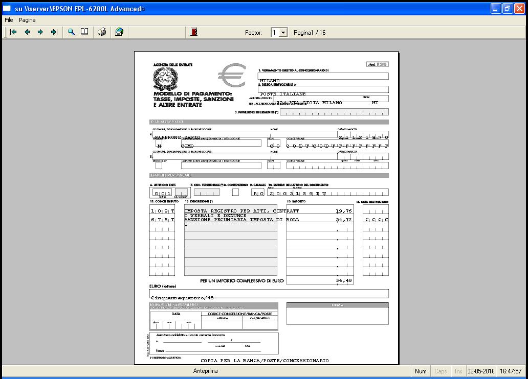528x379 pixels.
Task: Click the Anteprima status bar text
Action: tap(205, 371)
